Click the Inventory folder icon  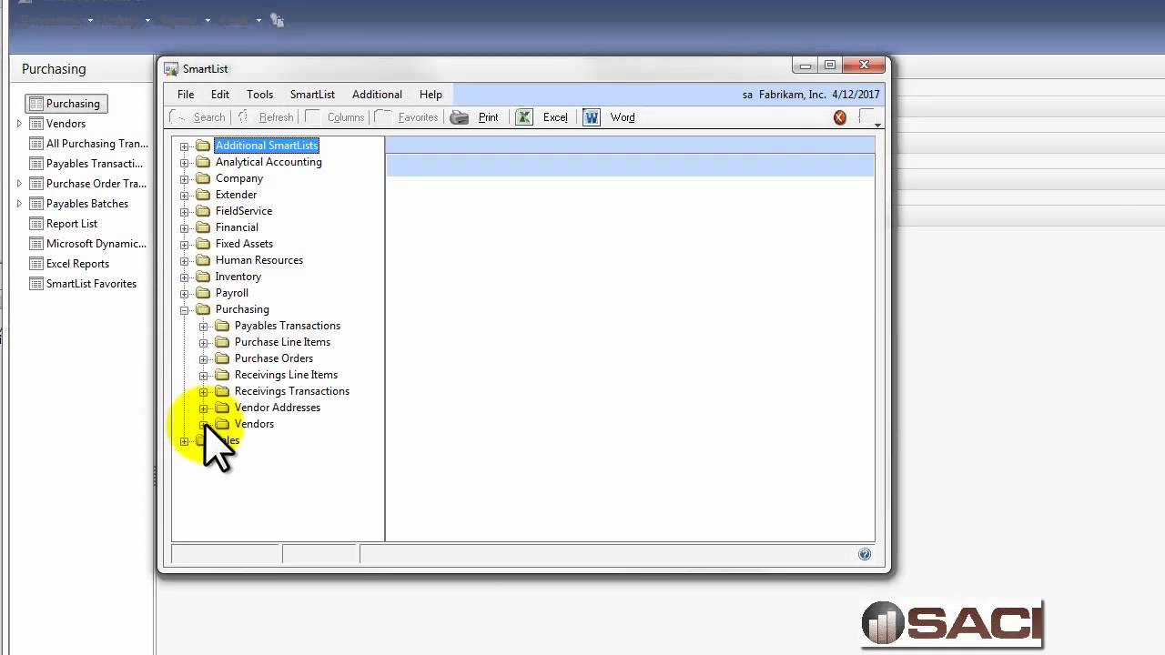pos(203,277)
